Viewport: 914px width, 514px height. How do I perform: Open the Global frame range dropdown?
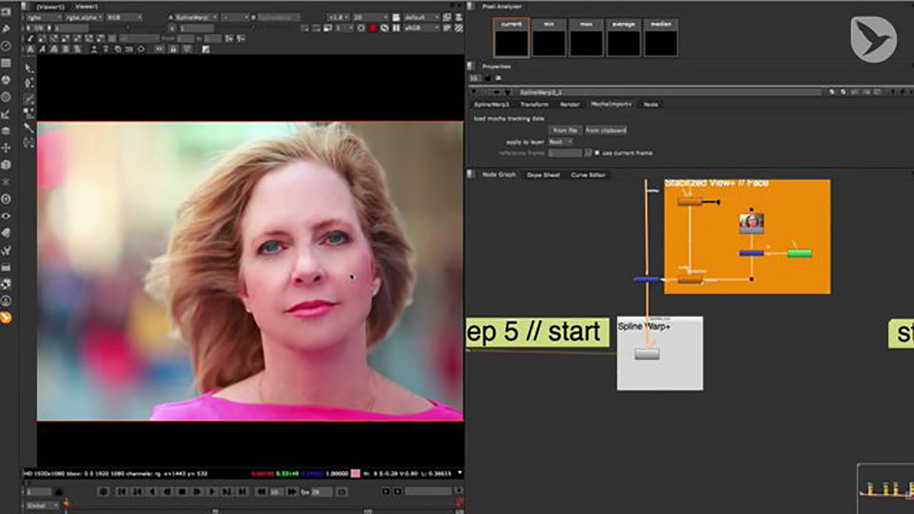[42, 505]
